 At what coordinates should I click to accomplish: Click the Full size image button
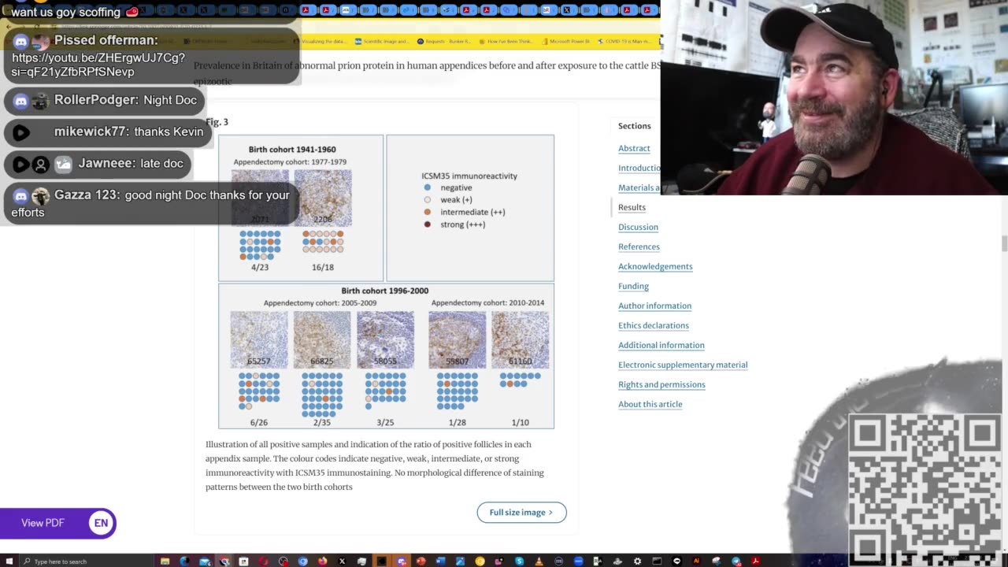(x=521, y=512)
